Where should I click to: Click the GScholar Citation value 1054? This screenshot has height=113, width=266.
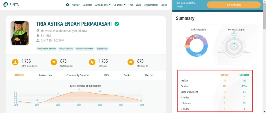244,86
